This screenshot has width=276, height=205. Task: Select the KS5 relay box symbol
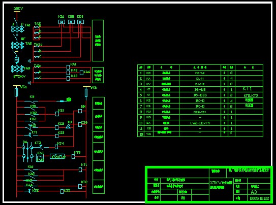[x=62, y=191]
